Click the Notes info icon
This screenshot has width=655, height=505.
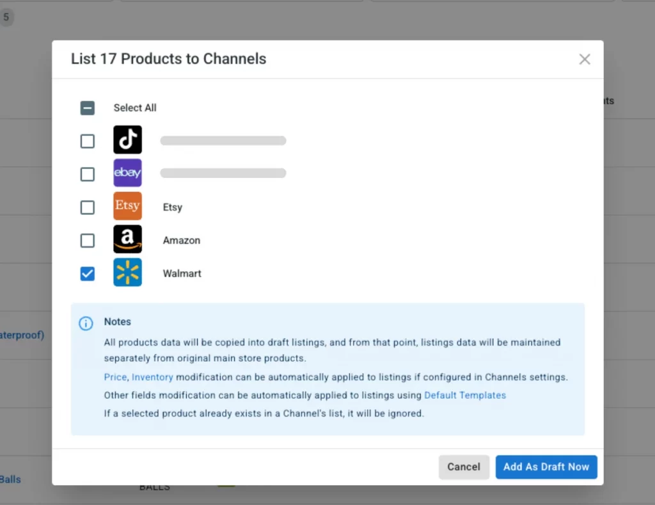click(86, 323)
